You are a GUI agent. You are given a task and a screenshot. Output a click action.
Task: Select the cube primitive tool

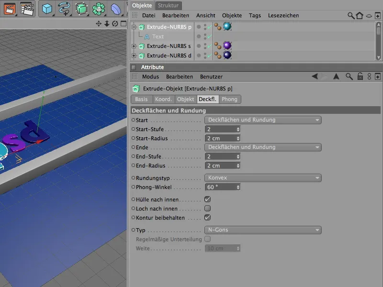[x=46, y=9]
